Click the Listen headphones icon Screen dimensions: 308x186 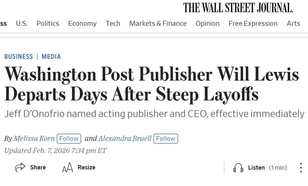click(x=238, y=167)
